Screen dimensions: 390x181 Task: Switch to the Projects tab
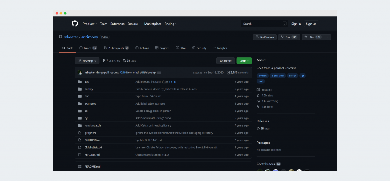[162, 48]
